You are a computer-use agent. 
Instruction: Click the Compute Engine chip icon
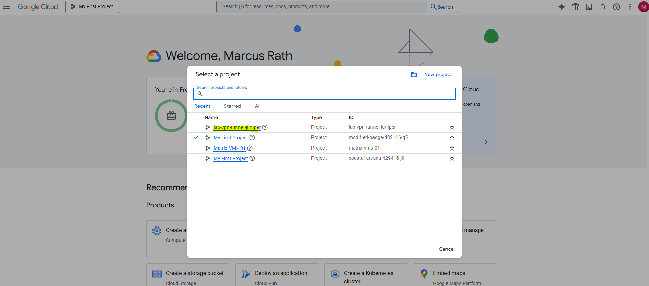point(157,231)
